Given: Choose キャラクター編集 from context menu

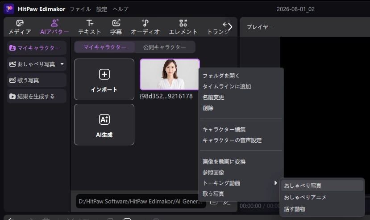Looking at the screenshot, I should (x=241, y=129).
